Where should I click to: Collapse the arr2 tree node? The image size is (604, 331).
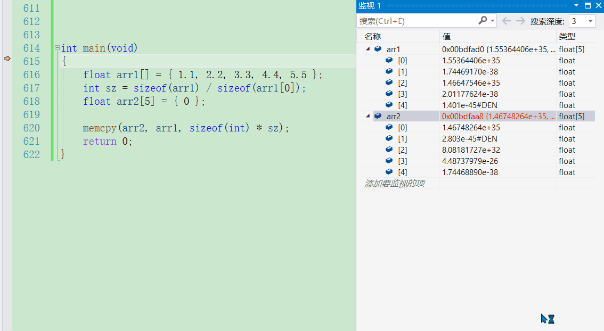point(368,116)
